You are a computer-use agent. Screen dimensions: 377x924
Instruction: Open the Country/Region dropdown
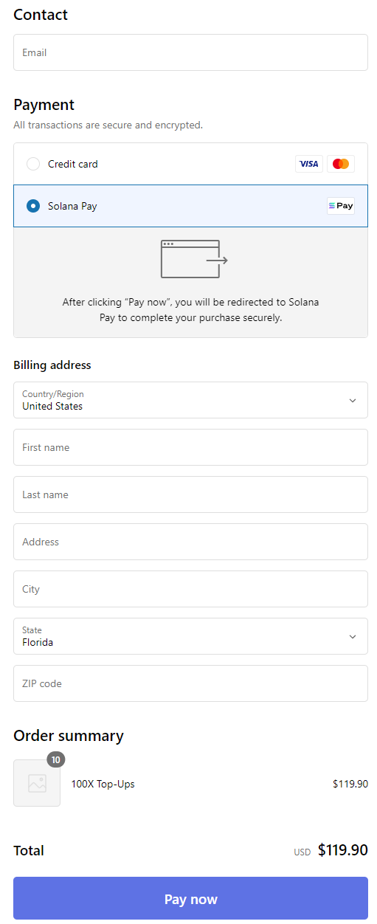[190, 400]
